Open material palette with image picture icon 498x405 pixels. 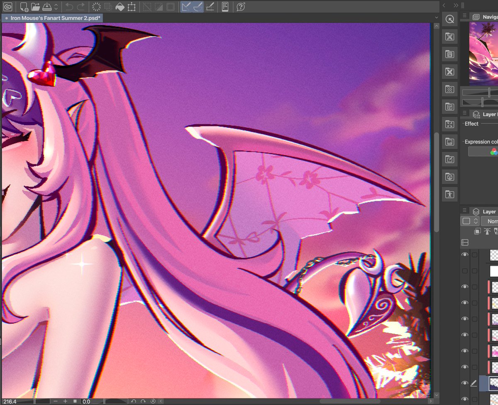tap(449, 142)
